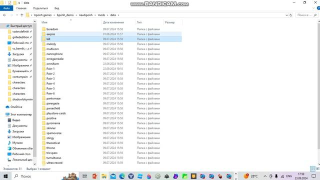Click bponh_demo breadcrumb
Screen dimensions: 320x180
coord(65,15)
